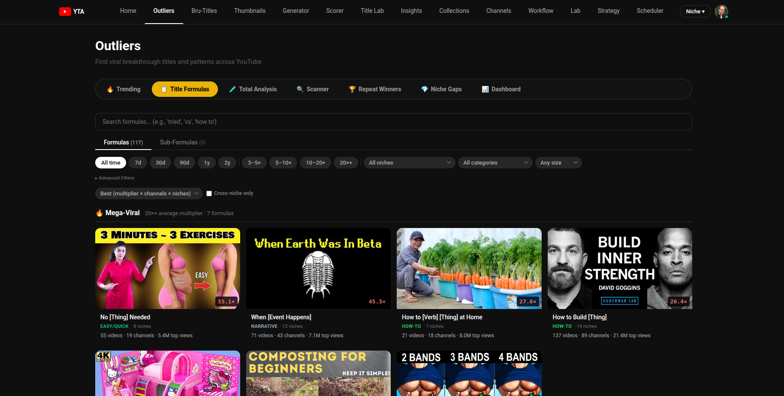Image resolution: width=784 pixels, height=396 pixels.
Task: Open the All niches dropdown
Action: pos(409,162)
